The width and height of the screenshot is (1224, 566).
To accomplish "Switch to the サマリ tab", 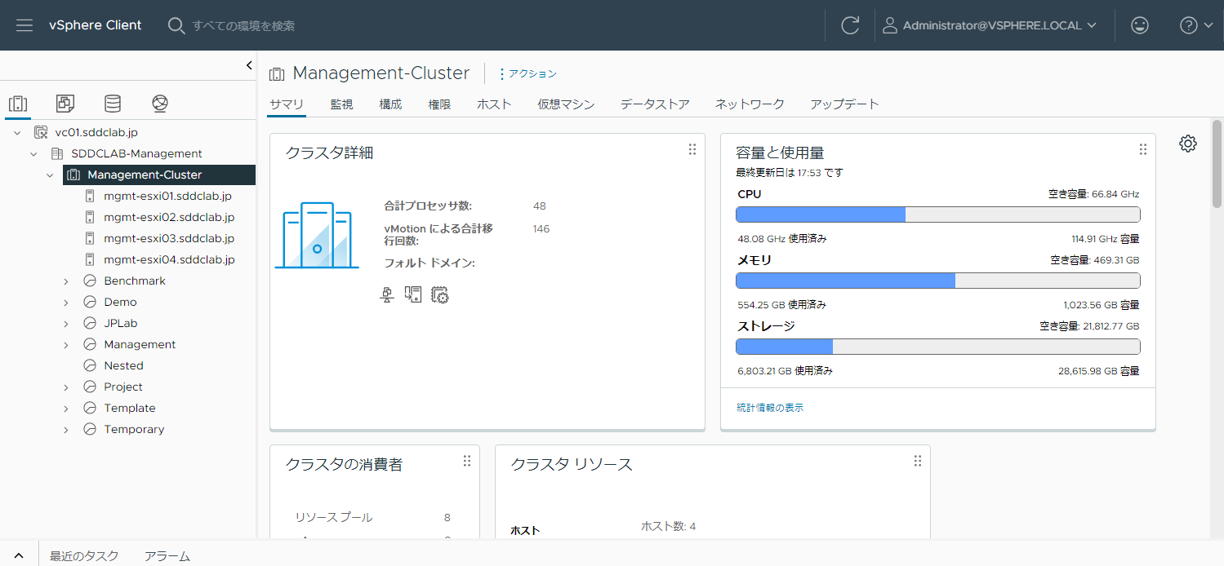I will [287, 104].
